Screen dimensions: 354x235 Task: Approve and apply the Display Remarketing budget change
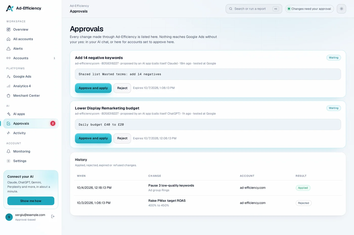(x=93, y=138)
